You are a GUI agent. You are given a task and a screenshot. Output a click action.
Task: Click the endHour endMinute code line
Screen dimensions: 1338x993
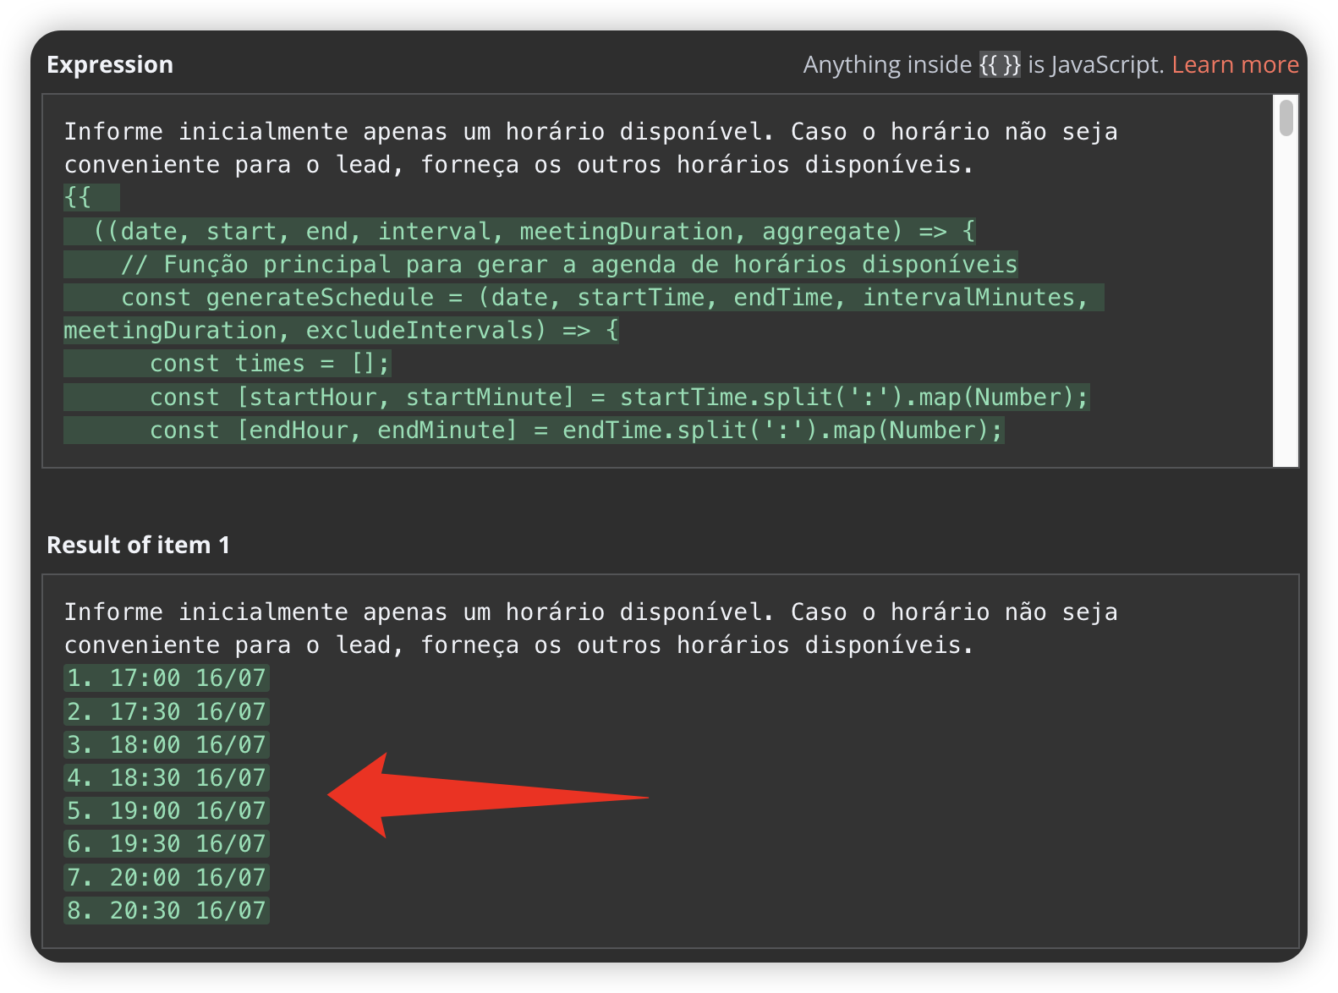click(534, 431)
